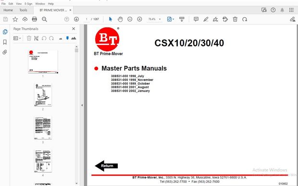Click the Zoom in plus icon
Image resolution: width=298 pixels, height=186 pixels.
point(139,19)
